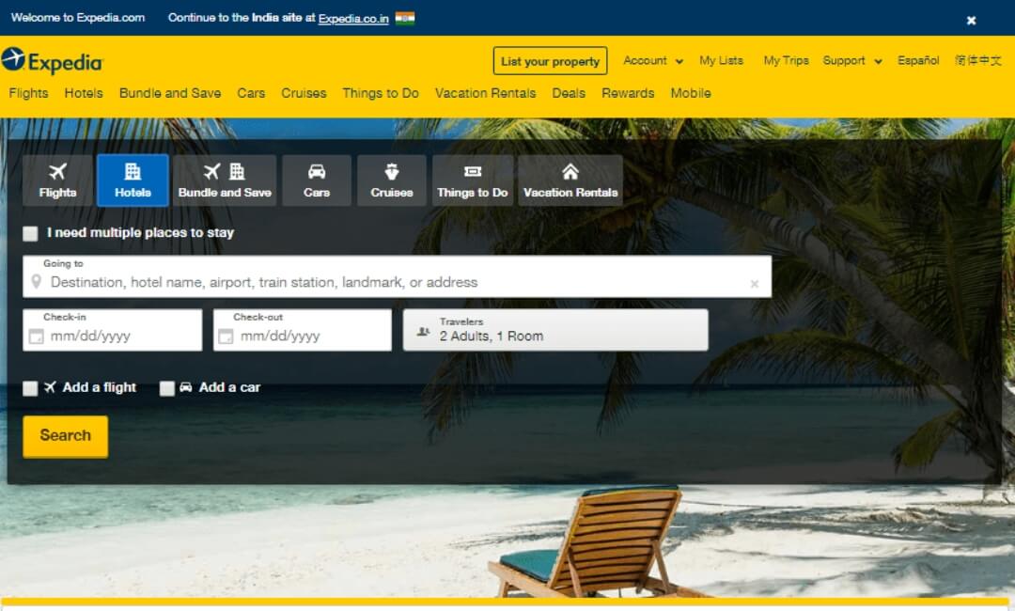Open the Travelers selector
The height and width of the screenshot is (611, 1015).
click(554, 329)
